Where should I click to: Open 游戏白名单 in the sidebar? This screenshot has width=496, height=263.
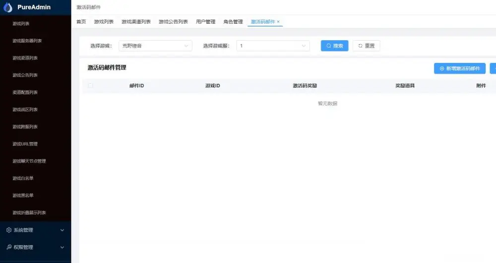pos(23,178)
